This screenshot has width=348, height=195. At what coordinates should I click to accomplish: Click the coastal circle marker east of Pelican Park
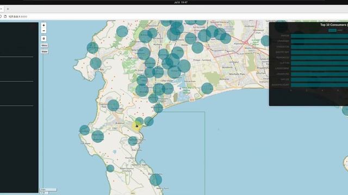(207, 88)
